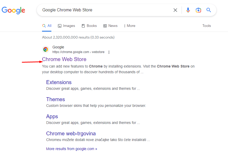This screenshot has height=156, width=228.
Task: Click inside the search text field
Action: coord(104,10)
